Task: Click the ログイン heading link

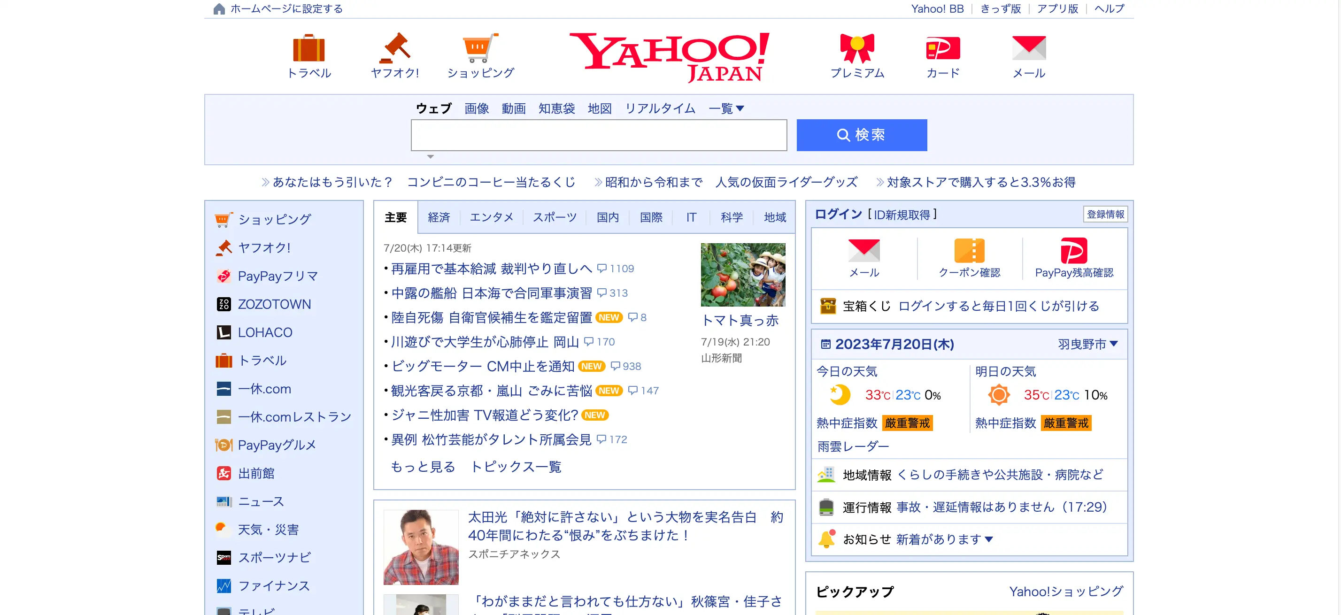Action: click(x=838, y=214)
